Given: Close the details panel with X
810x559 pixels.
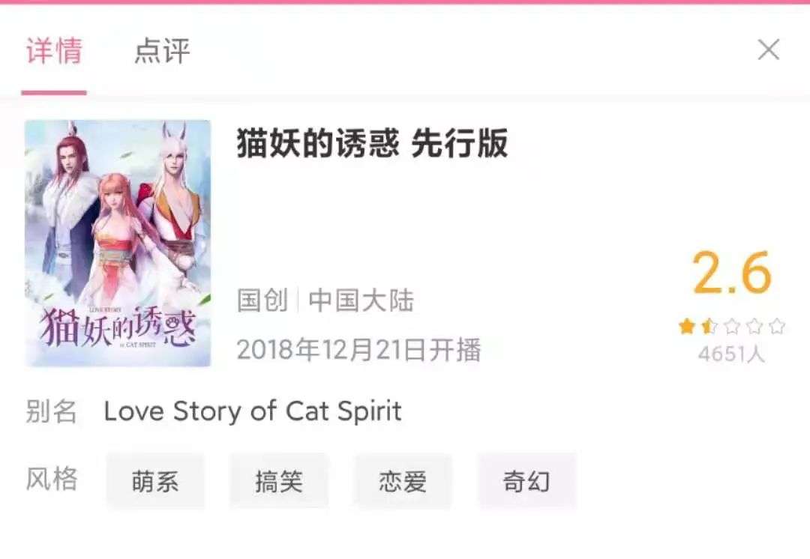Looking at the screenshot, I should [x=768, y=49].
